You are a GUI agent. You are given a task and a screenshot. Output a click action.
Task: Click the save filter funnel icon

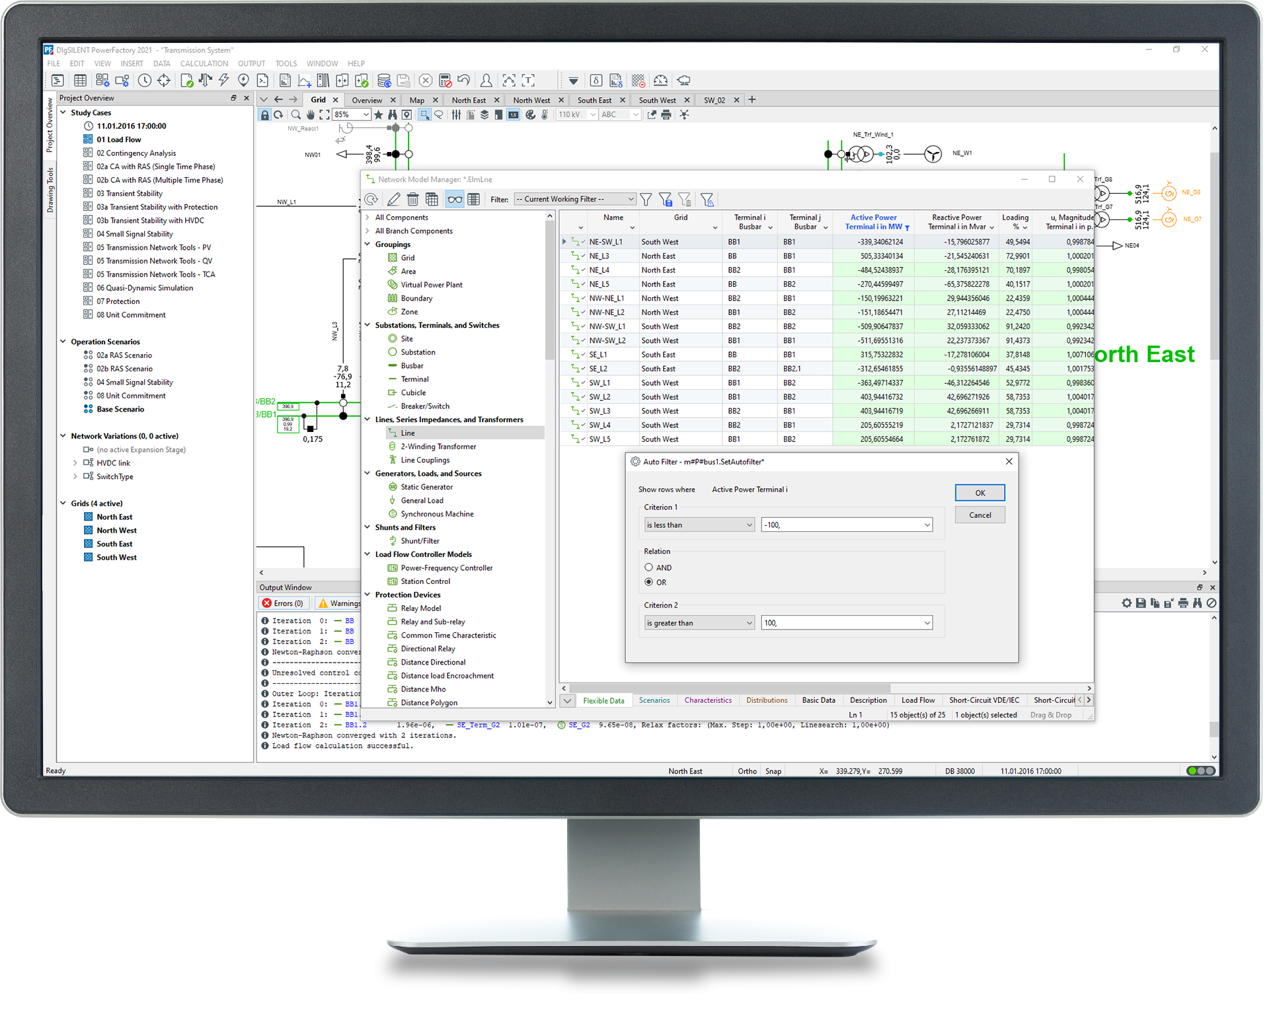(x=666, y=200)
